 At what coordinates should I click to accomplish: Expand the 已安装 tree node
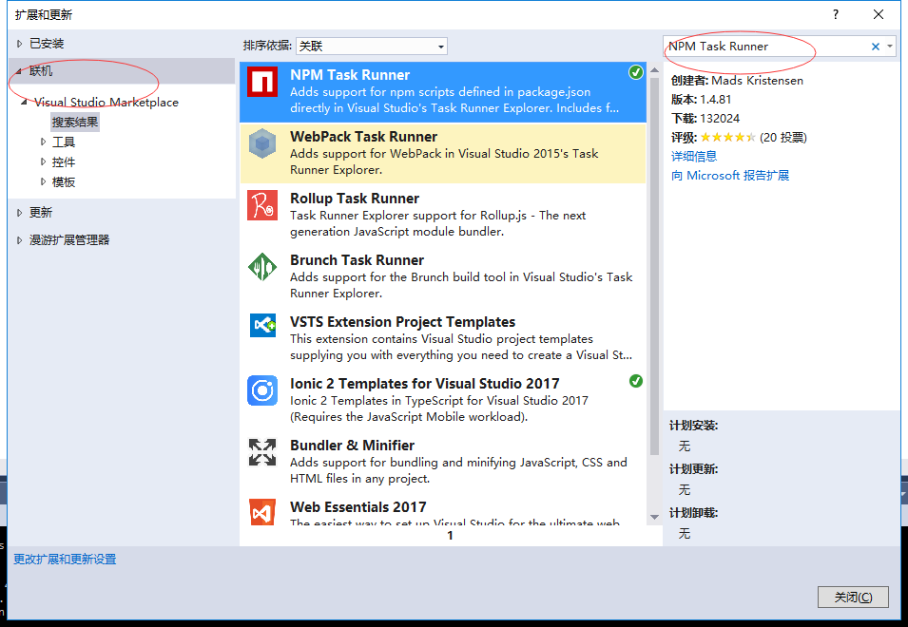click(x=19, y=44)
